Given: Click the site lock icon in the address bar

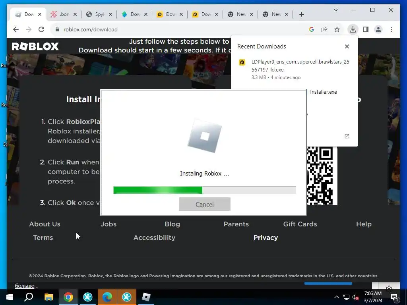Looking at the screenshot, I should click(x=57, y=29).
